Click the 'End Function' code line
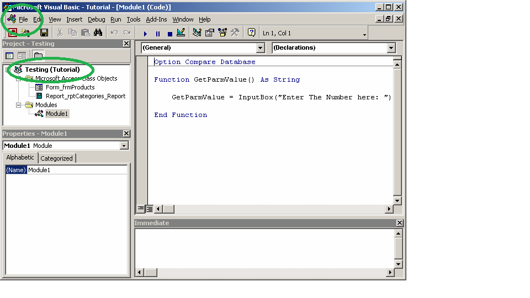Image resolution: width=530 pixels, height=298 pixels. point(181,115)
